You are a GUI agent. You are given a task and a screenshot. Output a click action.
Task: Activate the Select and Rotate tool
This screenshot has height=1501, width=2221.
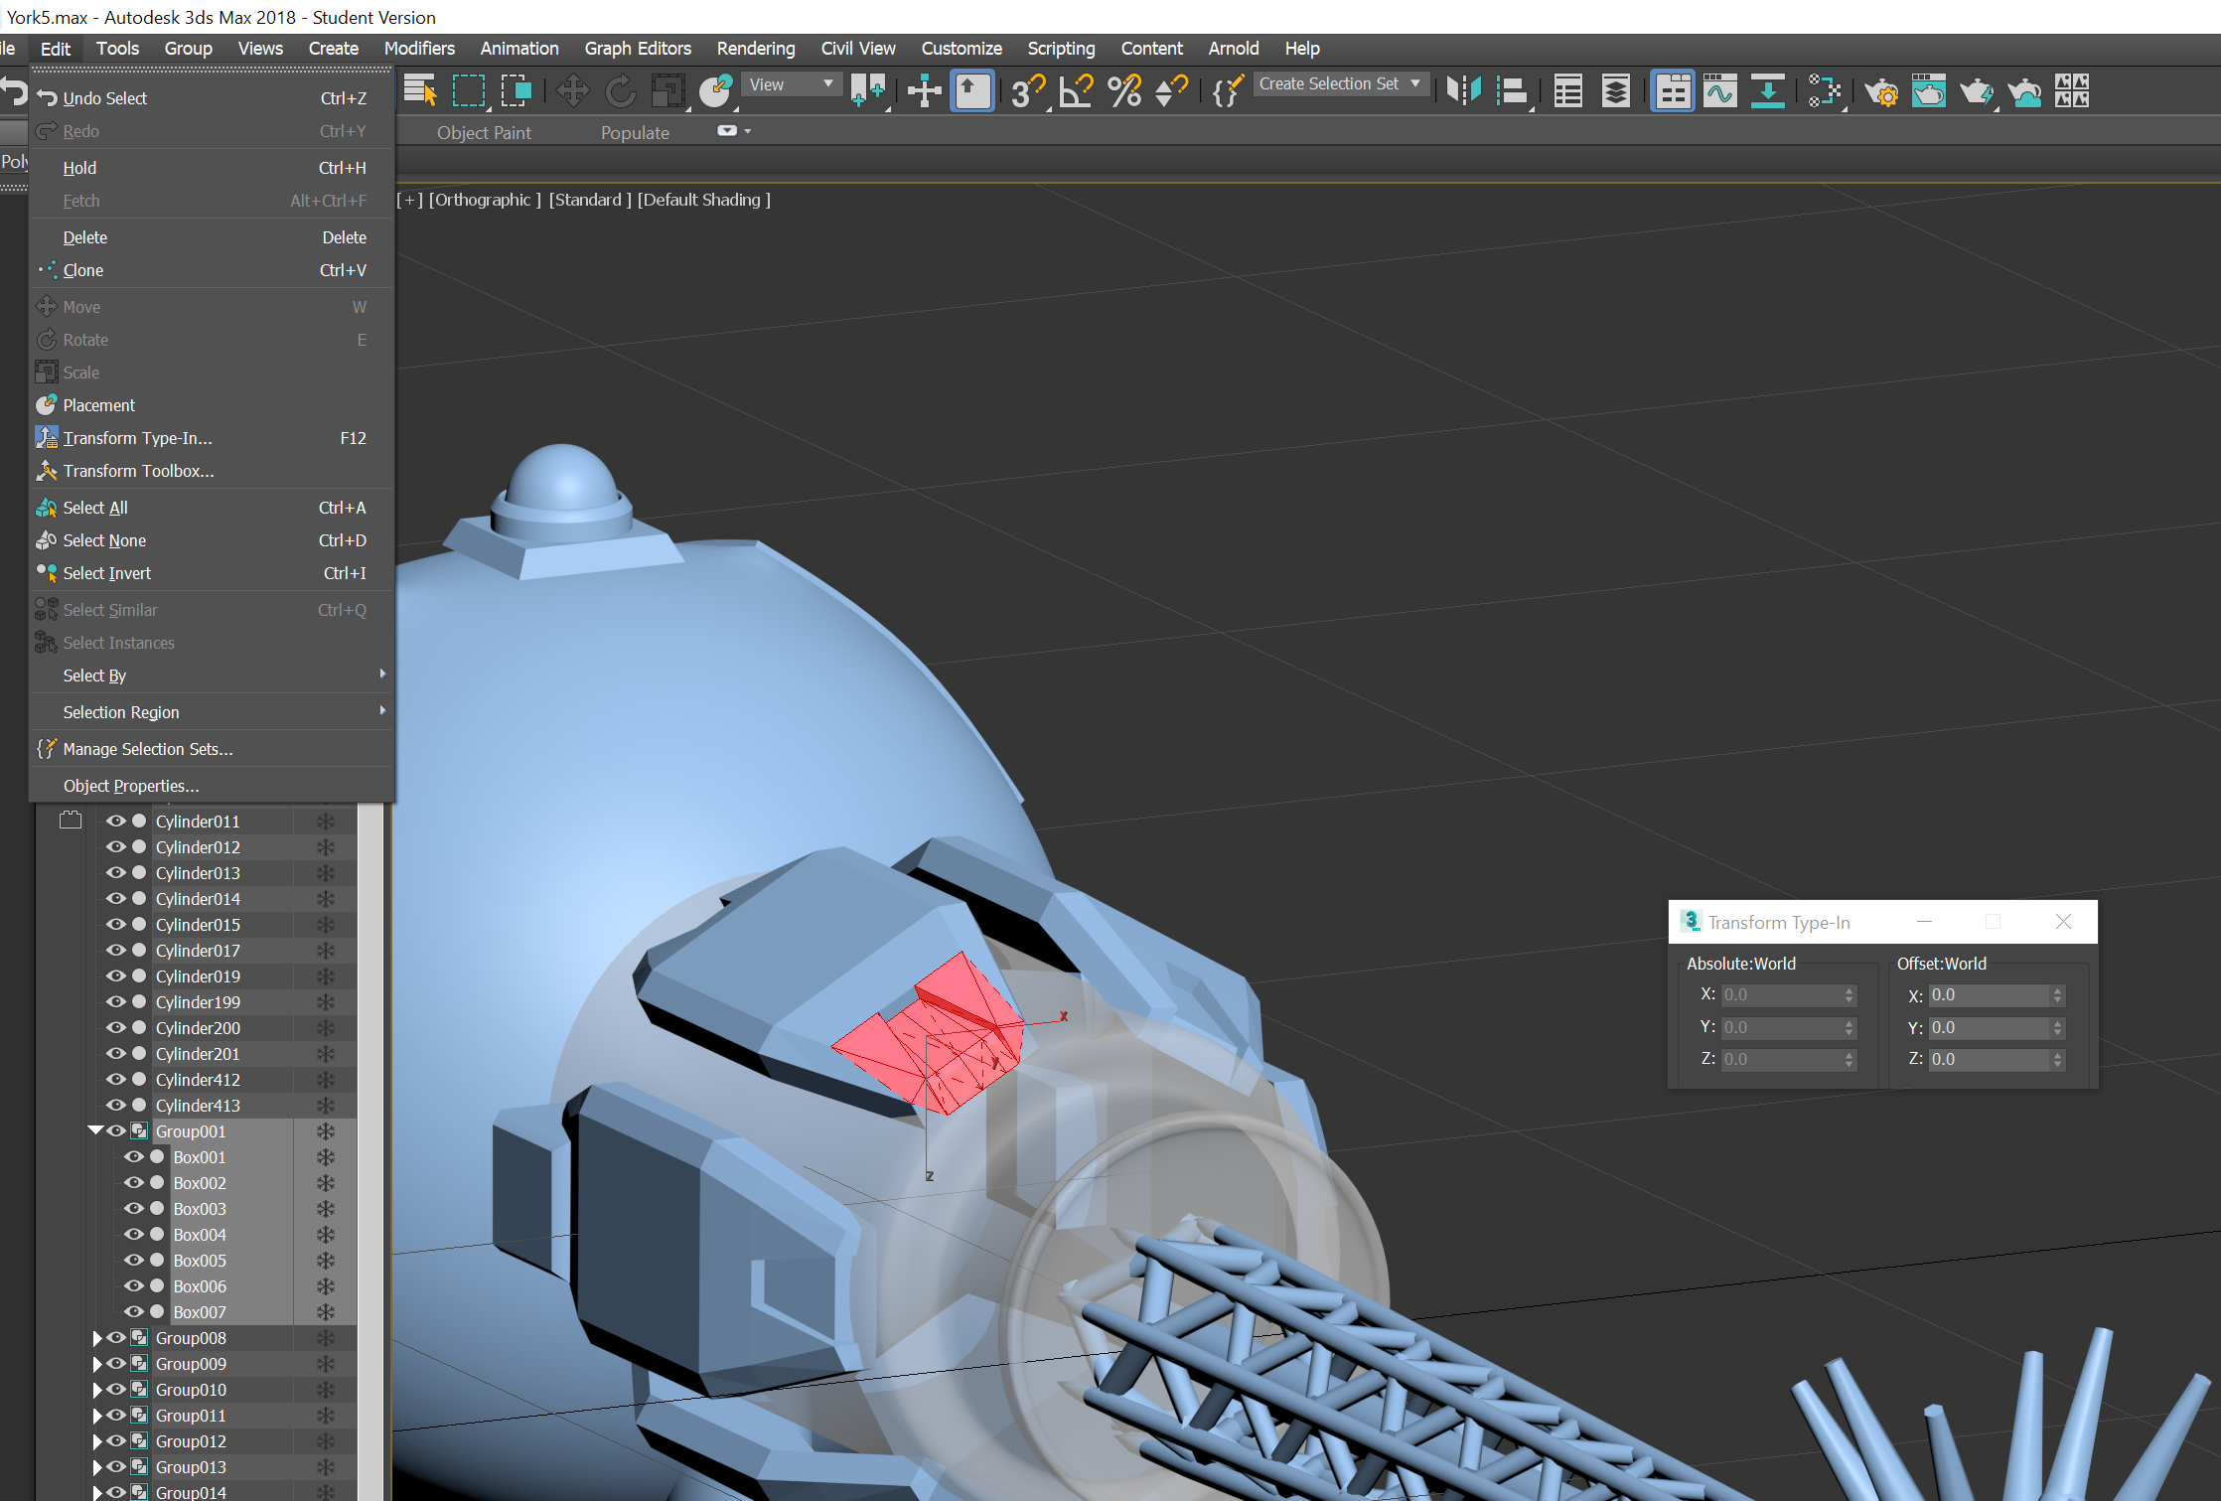[621, 90]
